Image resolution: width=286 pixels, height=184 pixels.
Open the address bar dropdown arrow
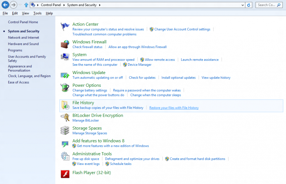tap(243, 5)
